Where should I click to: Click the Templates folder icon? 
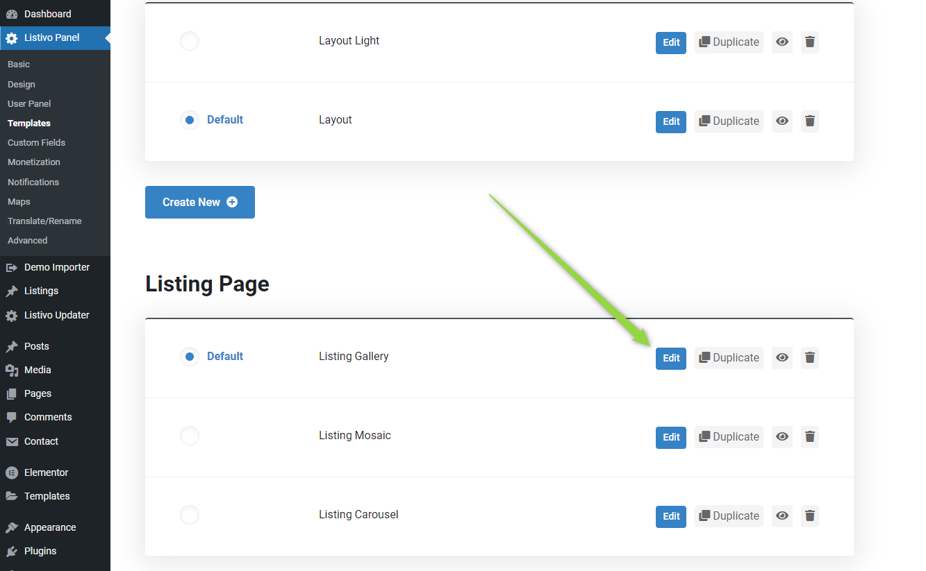pyautogui.click(x=12, y=496)
